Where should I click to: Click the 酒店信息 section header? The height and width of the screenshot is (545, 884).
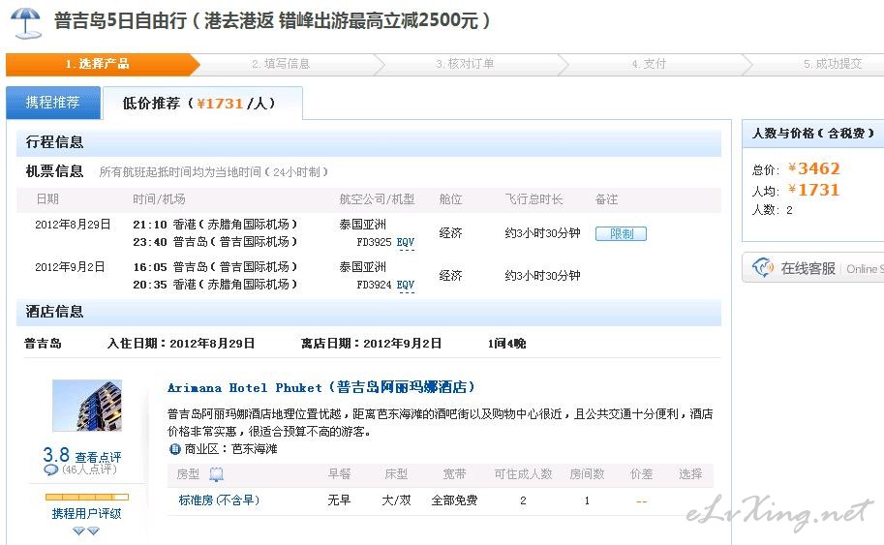click(x=369, y=313)
